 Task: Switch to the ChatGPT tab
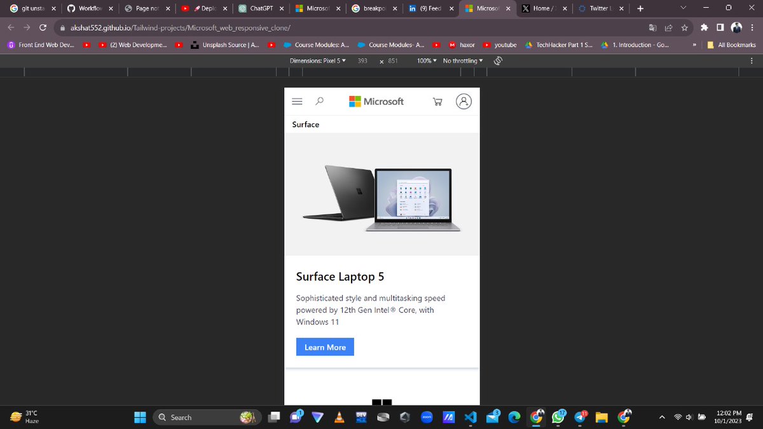coord(261,9)
